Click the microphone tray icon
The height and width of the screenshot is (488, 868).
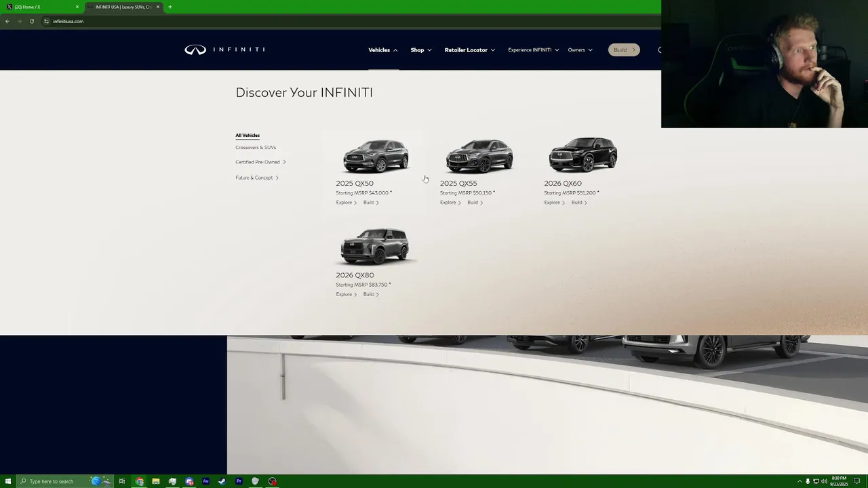[807, 481]
